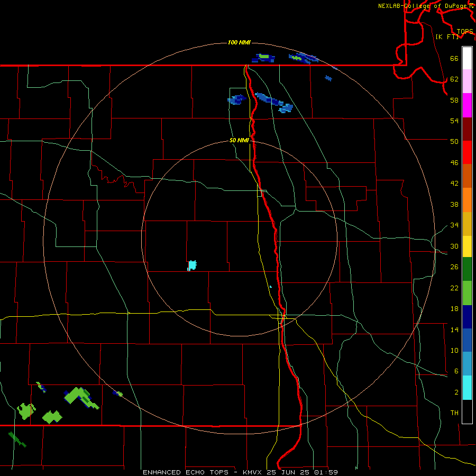476x476 pixels.
Task: Select the cyan legend band near bottom
Action: pos(467,388)
